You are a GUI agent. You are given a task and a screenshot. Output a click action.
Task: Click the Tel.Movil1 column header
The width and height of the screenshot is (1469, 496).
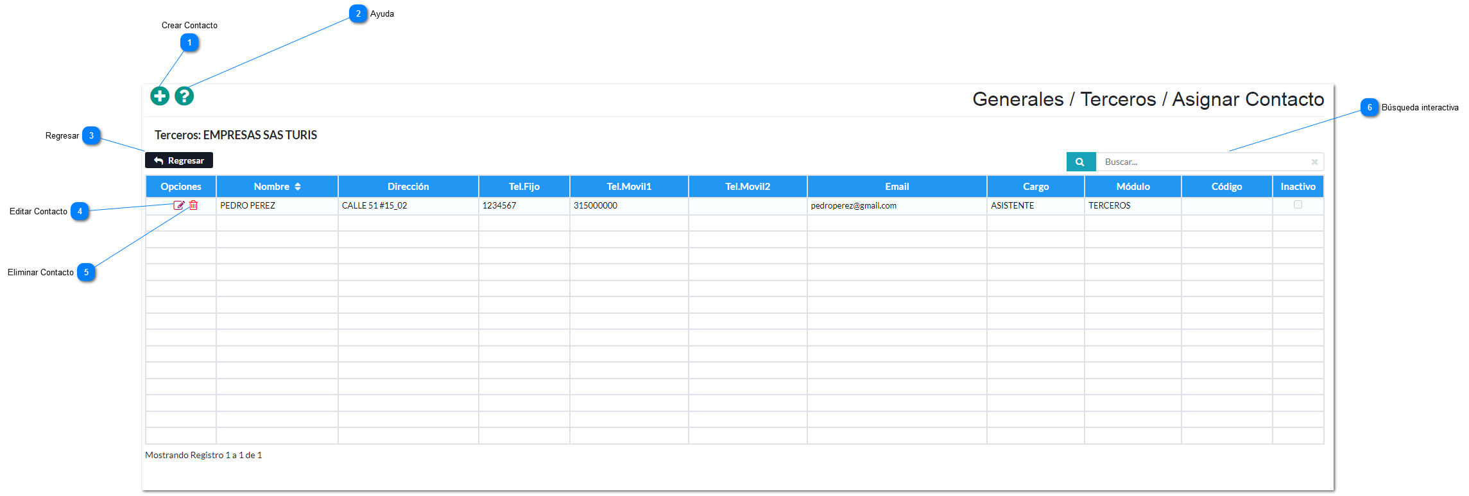[x=629, y=187]
